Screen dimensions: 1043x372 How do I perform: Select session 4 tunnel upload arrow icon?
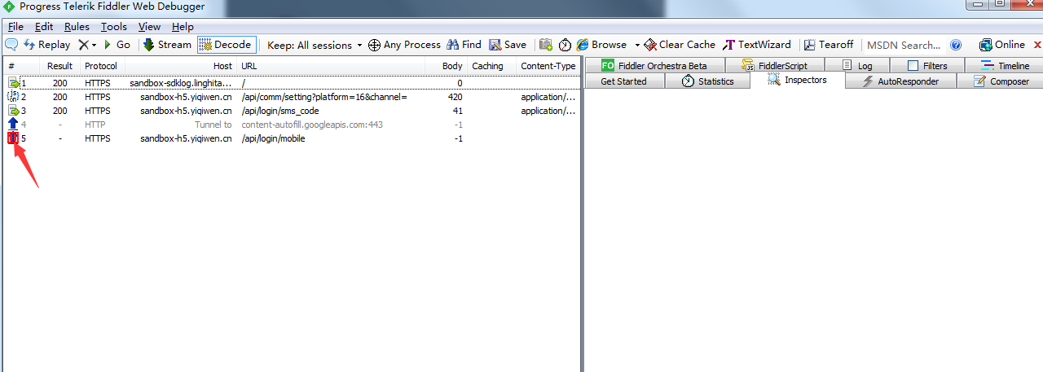(13, 125)
